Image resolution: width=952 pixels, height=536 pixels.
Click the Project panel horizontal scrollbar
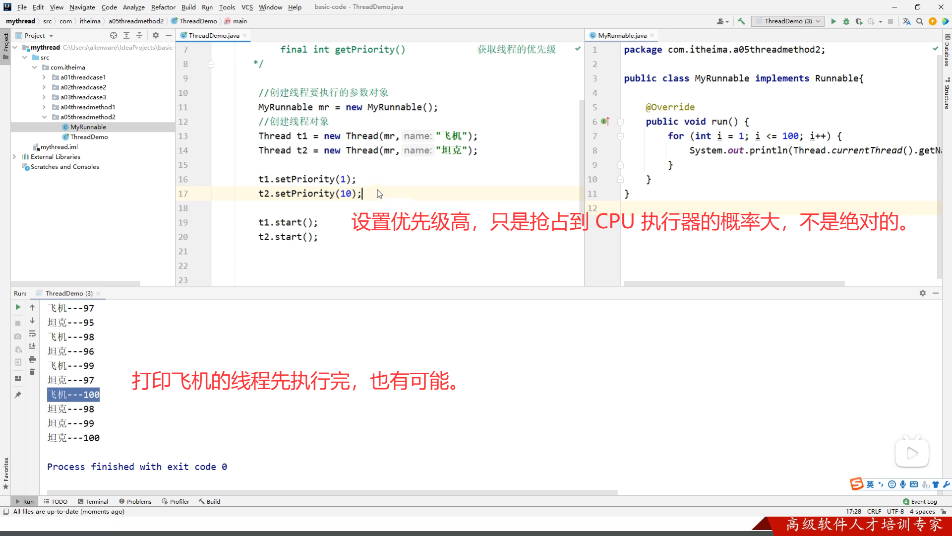(74, 283)
